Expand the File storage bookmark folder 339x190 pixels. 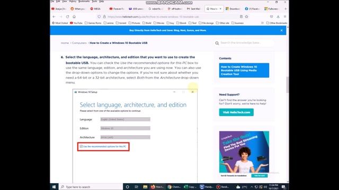click(206, 23)
